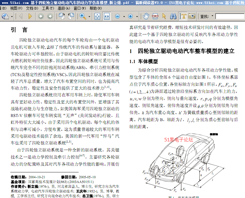This screenshot has width=245, height=198.
Task: Click the previous view round button
Action: point(41,16)
